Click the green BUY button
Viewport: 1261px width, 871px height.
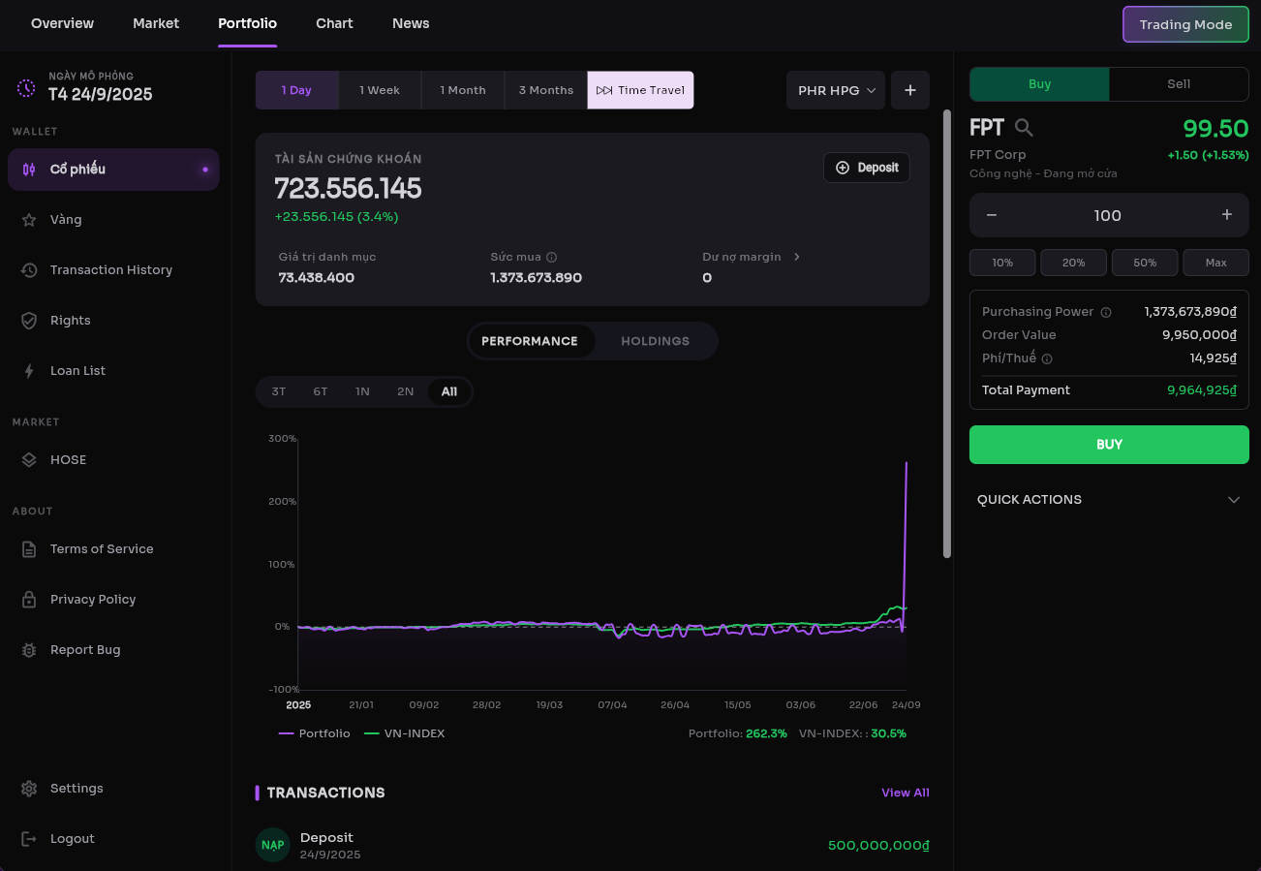click(1109, 445)
